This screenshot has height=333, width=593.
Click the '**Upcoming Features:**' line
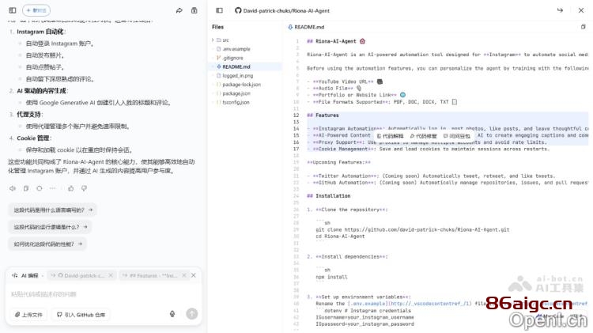338,162
